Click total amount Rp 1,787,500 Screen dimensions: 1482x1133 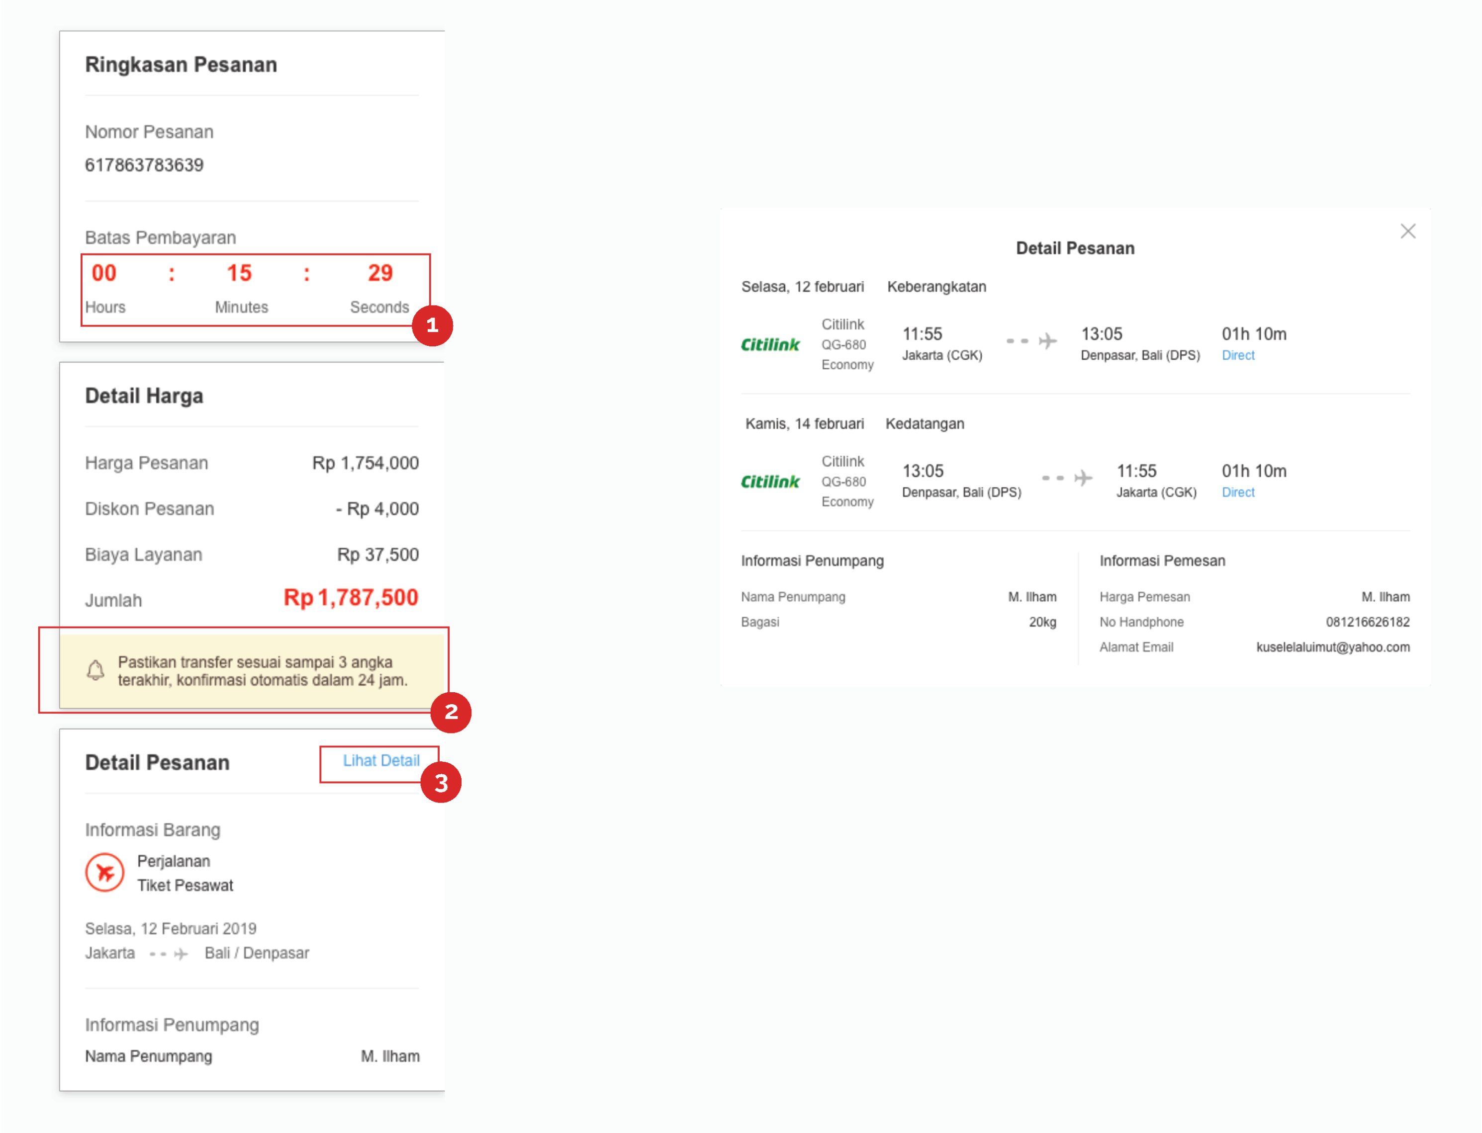(x=350, y=597)
